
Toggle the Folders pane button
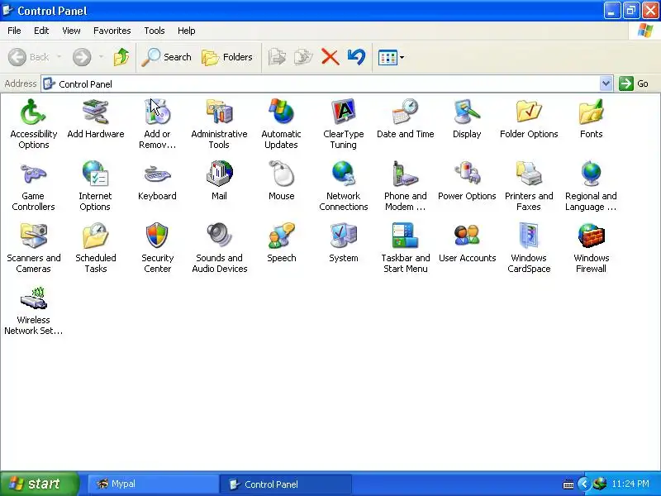click(227, 57)
